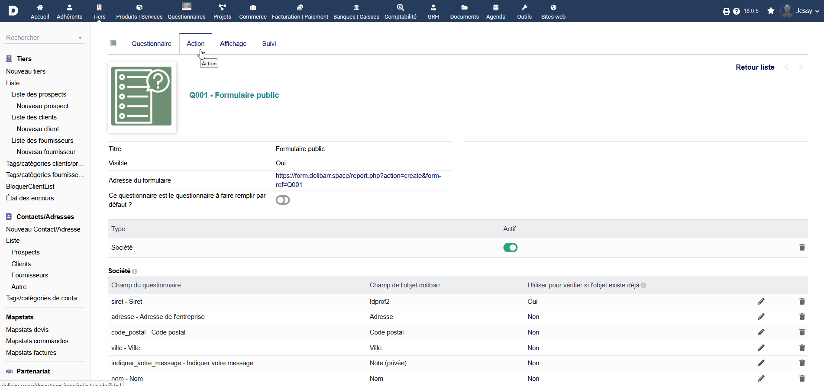Click the bookmarks star icon
Screen dimensions: 824x386
(771, 11)
